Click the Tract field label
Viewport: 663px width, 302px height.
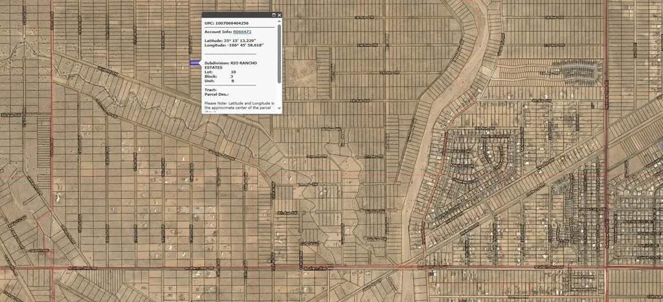click(x=210, y=89)
